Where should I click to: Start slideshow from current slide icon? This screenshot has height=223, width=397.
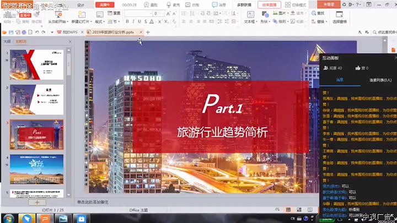58,14
